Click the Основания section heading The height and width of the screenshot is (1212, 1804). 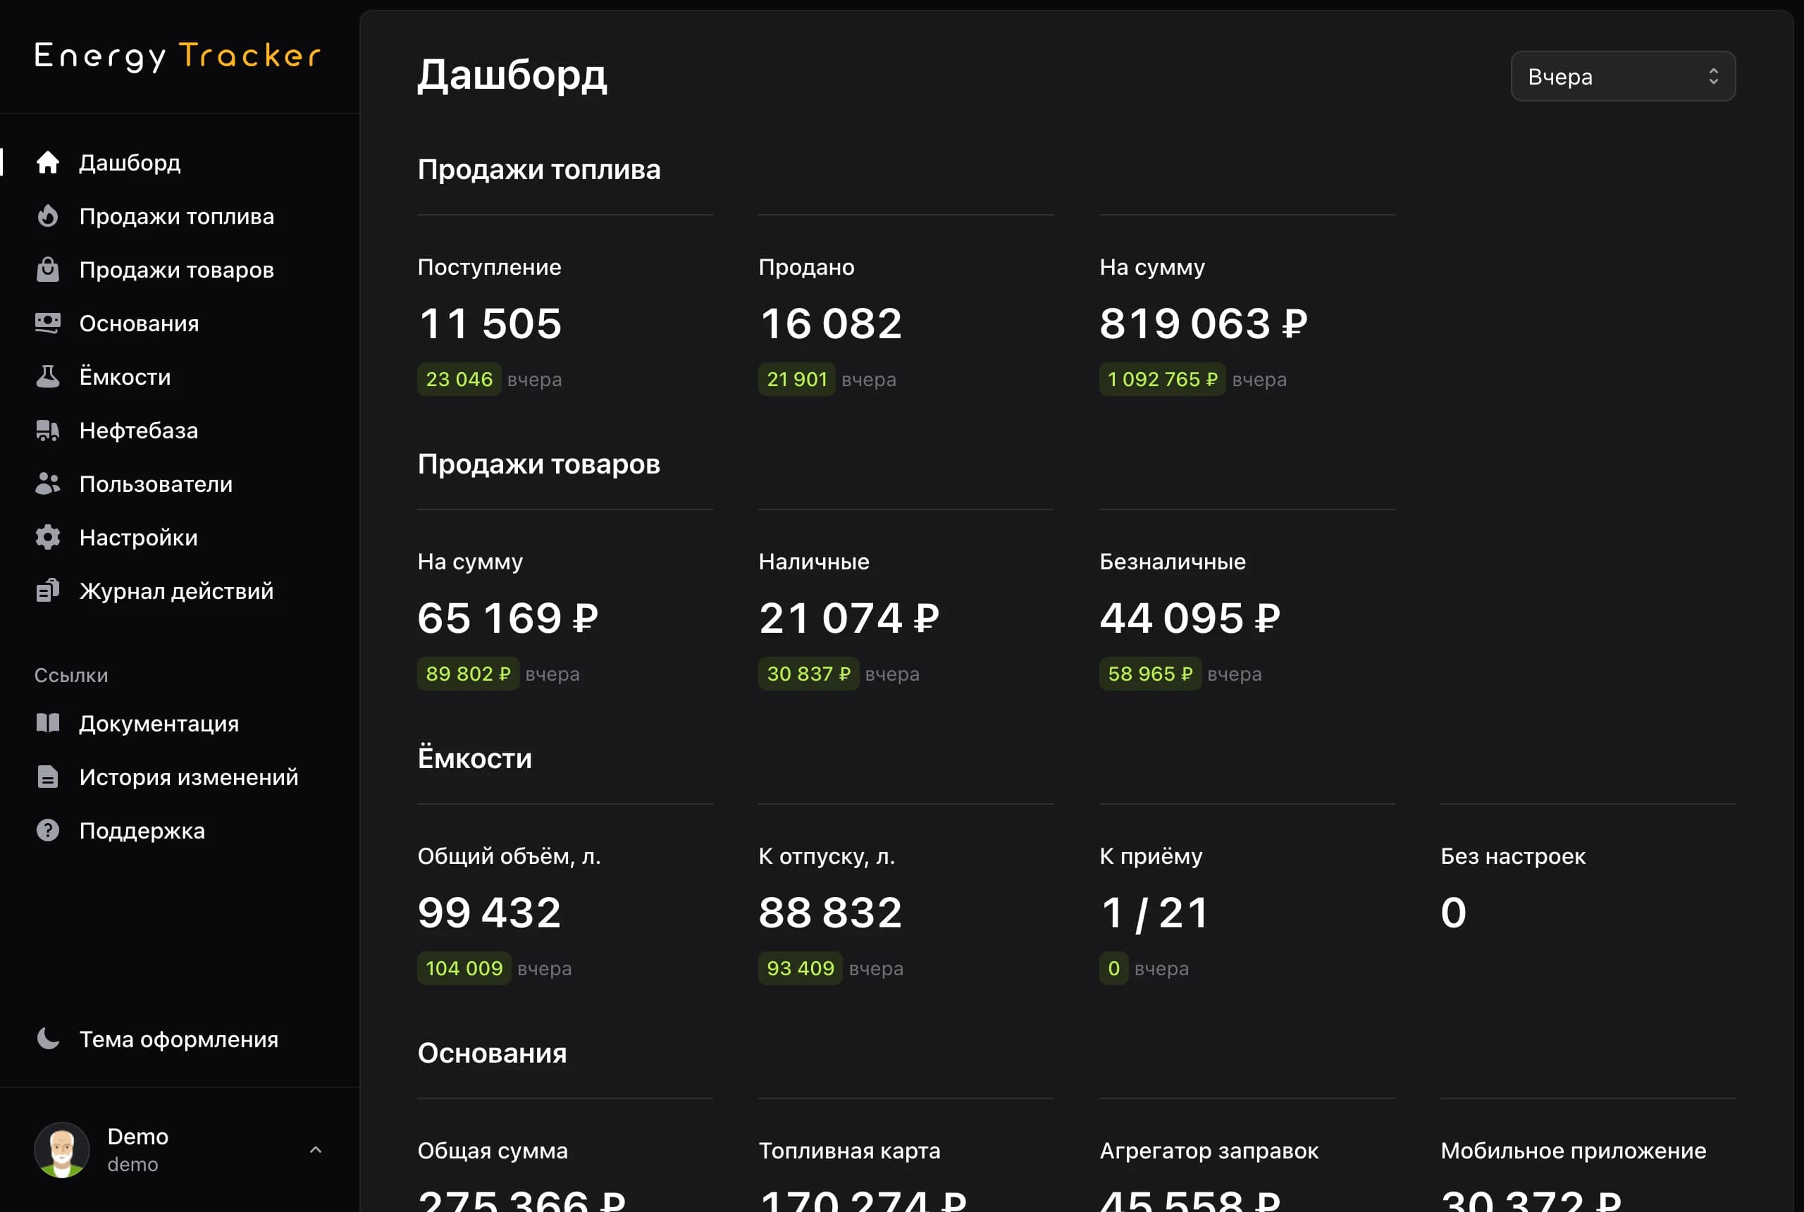pyautogui.click(x=493, y=1053)
